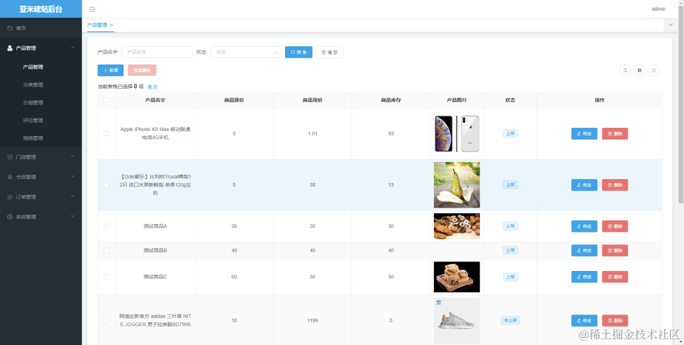The image size is (684, 345).
Task: Select 产品管理 submenu item
Action: [x=41, y=67]
